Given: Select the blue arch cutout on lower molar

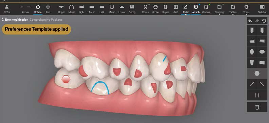Looking at the screenshot, I should click(100, 88).
